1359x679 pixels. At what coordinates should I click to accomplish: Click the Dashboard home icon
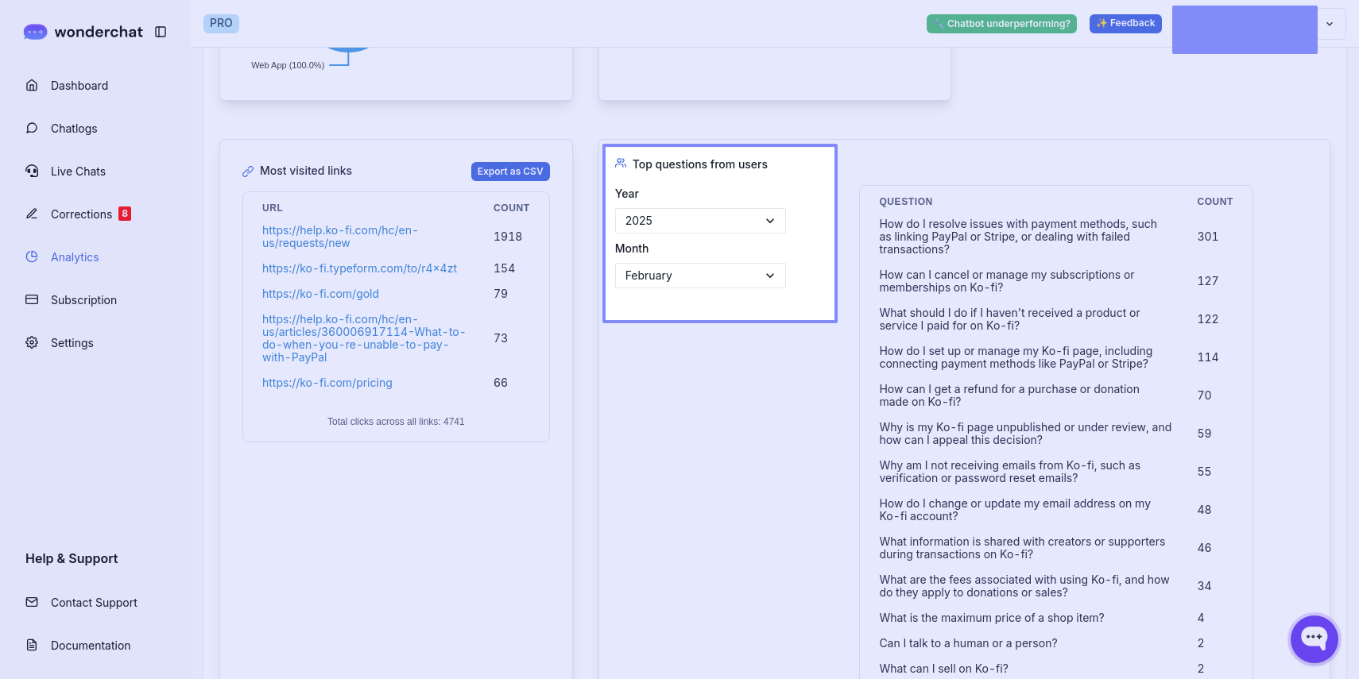[32, 85]
